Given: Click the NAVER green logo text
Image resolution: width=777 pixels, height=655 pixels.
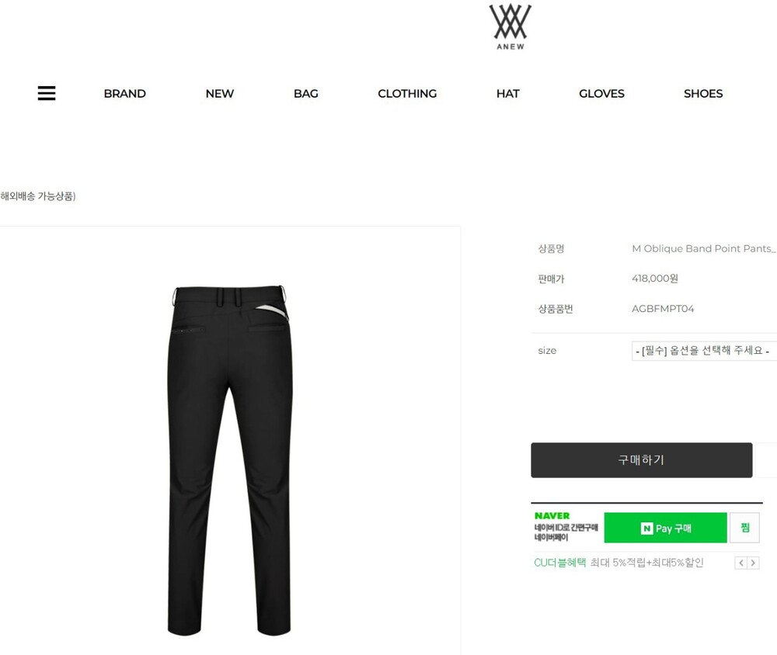Looking at the screenshot, I should click(552, 516).
